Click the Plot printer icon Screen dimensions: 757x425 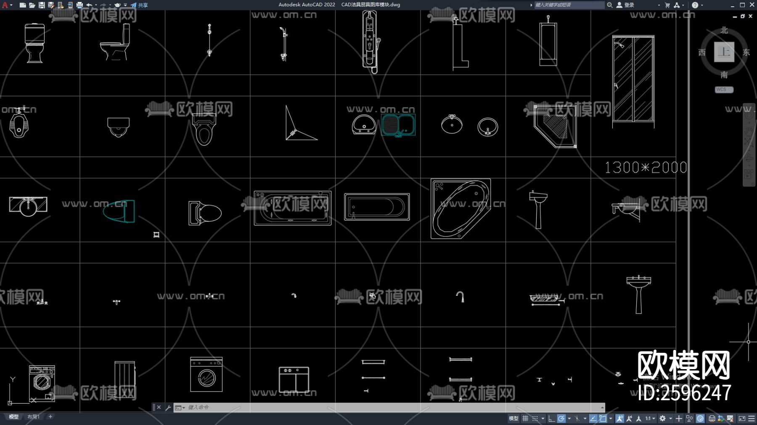point(80,5)
